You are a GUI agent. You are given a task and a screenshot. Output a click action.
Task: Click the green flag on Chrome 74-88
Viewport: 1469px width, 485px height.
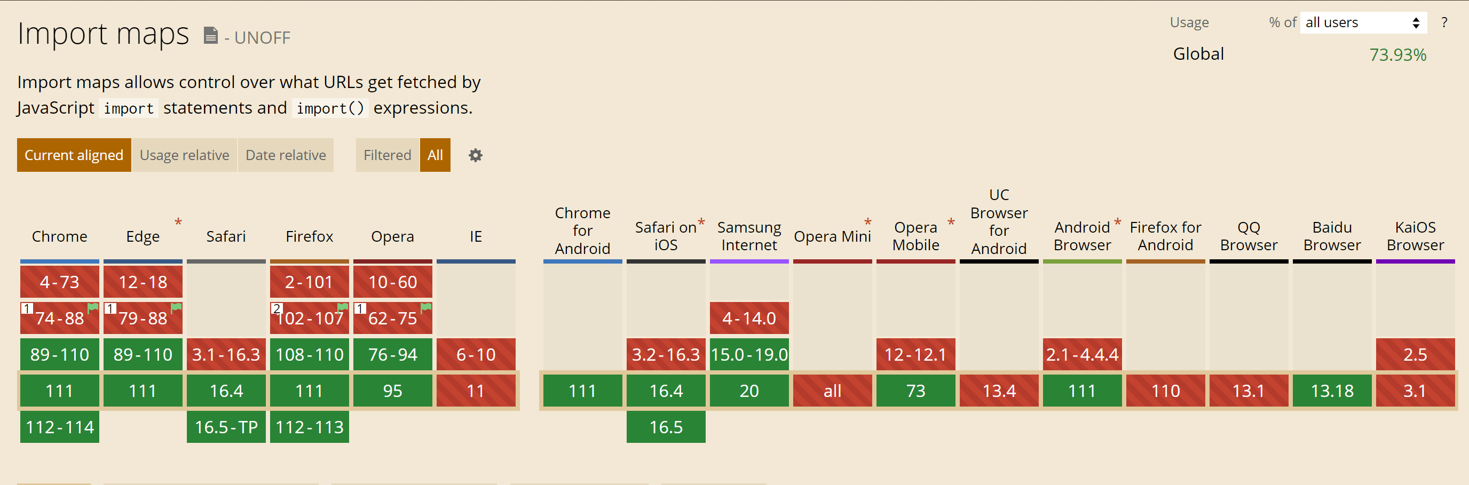click(93, 308)
